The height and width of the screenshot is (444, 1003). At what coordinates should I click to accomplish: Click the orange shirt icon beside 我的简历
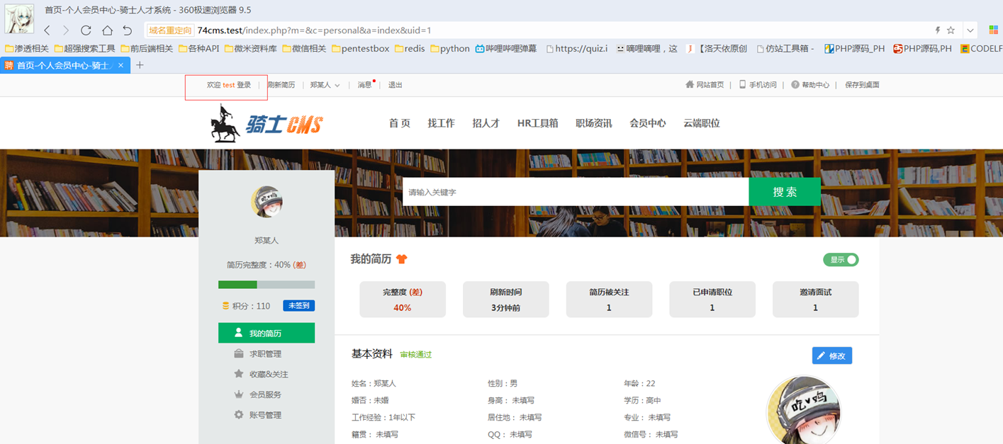pyautogui.click(x=402, y=259)
